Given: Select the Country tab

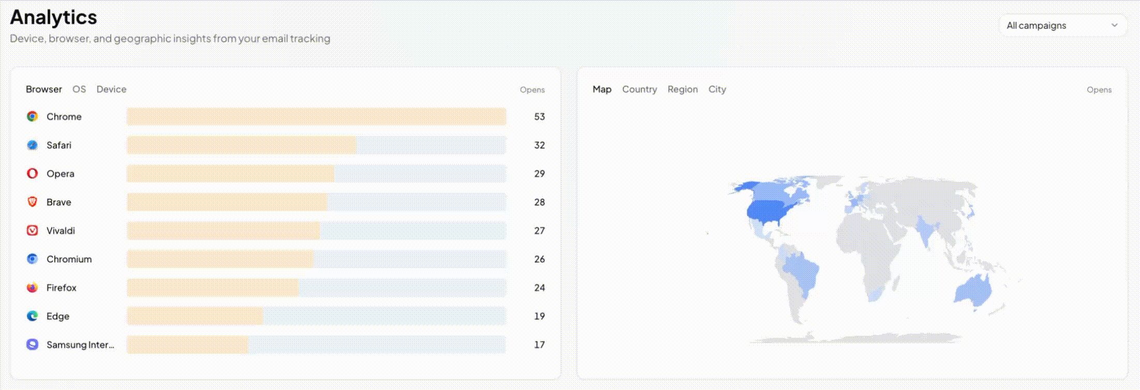Looking at the screenshot, I should click(639, 89).
